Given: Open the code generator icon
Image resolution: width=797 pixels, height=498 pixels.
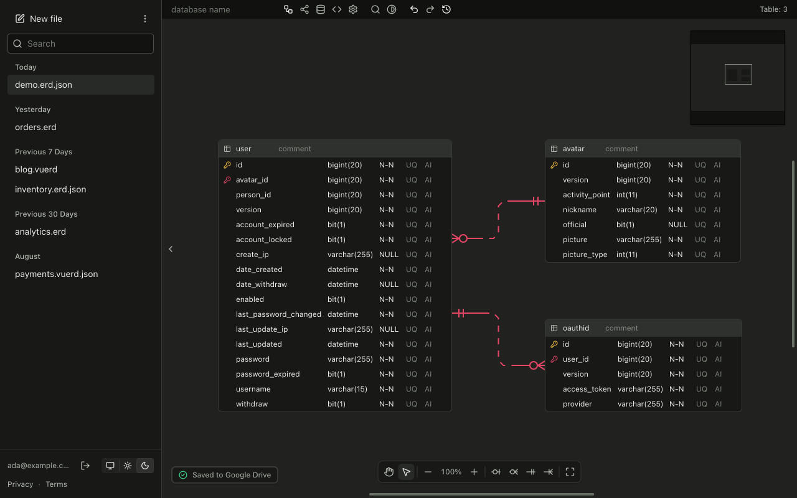Looking at the screenshot, I should [x=337, y=9].
